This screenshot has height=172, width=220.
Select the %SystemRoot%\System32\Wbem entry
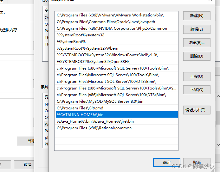117,48
